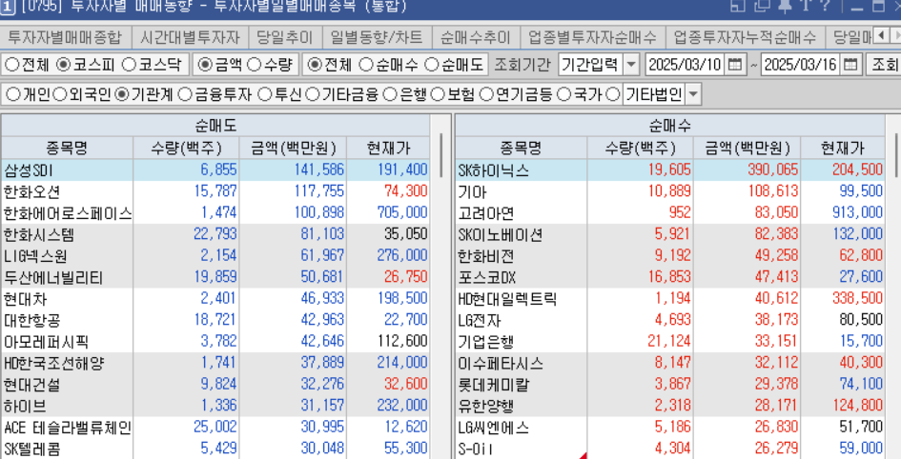Click the 390,065 amount for SK하이닉스
This screenshot has height=459, width=901.
(x=773, y=170)
